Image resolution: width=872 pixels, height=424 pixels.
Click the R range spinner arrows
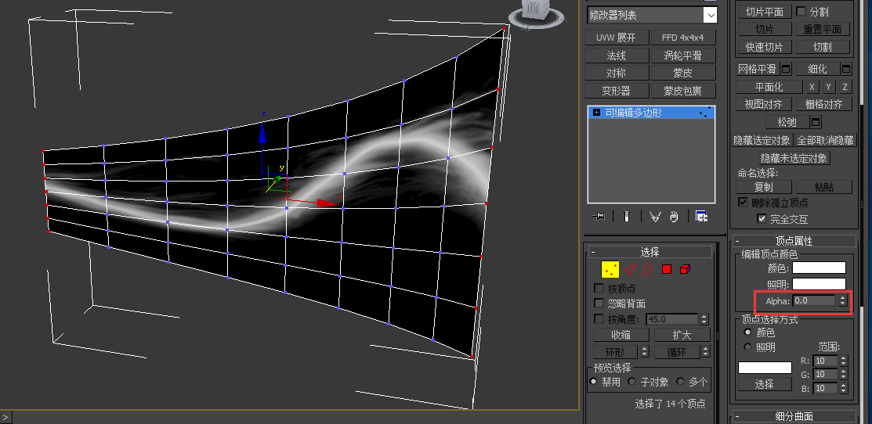[844, 360]
